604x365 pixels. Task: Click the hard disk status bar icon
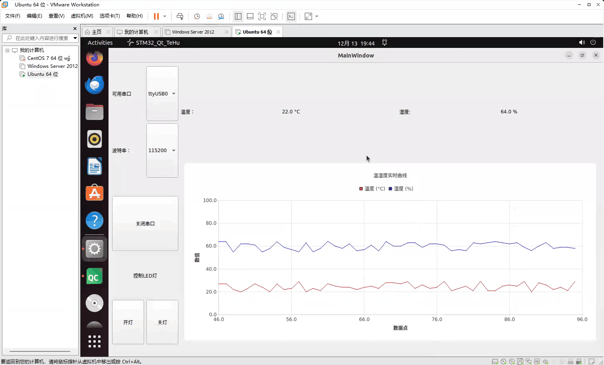[x=495, y=361]
